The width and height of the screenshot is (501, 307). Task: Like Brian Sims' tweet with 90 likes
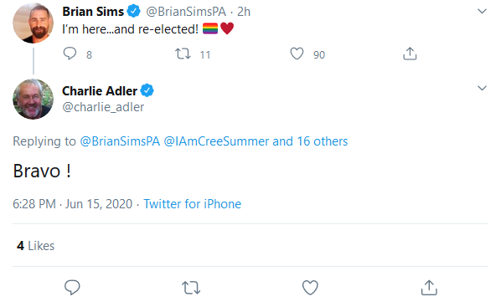tap(297, 54)
